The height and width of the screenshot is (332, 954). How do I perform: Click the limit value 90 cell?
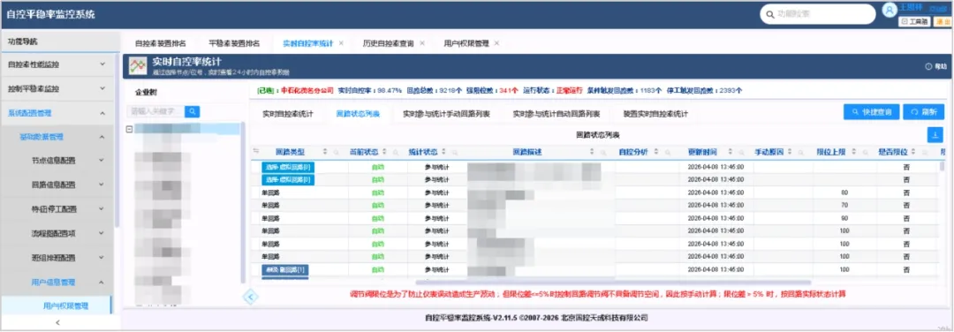(844, 218)
